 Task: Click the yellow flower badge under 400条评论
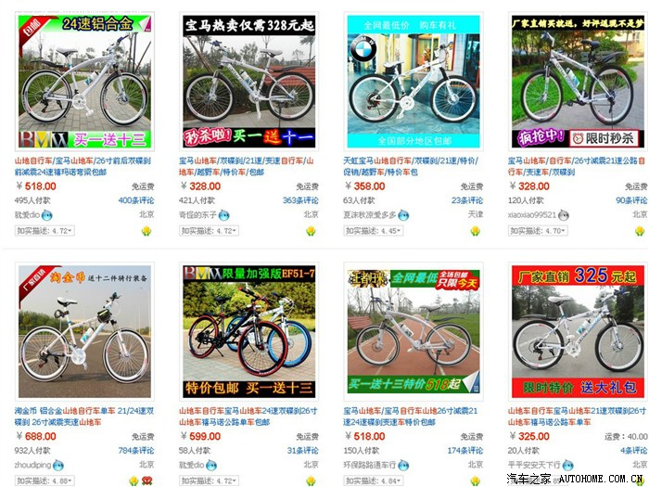146,231
